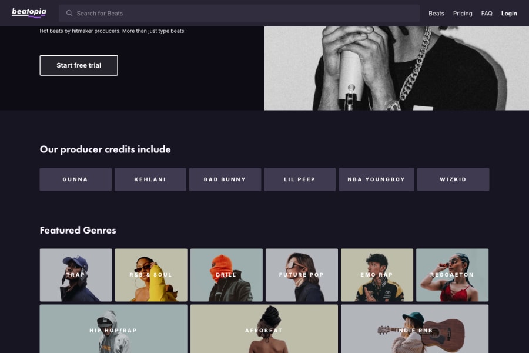Open the Reggaeton genre tile
The height and width of the screenshot is (353, 529).
453,274
